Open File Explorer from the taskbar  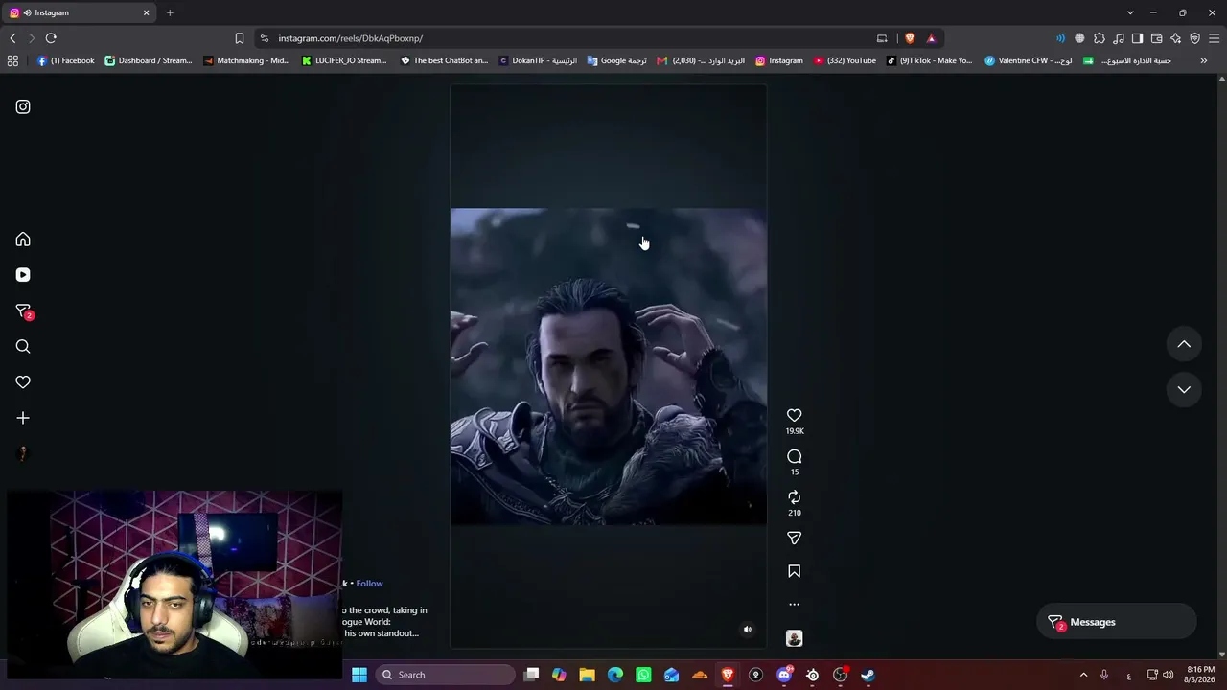tap(588, 675)
